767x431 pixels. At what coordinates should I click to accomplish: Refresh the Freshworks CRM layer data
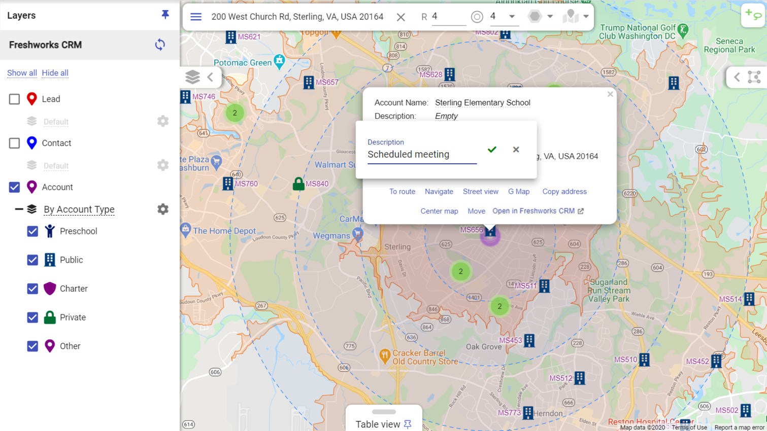point(160,45)
